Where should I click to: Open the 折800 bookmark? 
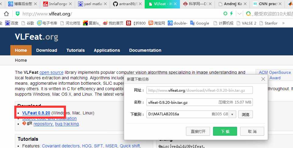(136, 23)
